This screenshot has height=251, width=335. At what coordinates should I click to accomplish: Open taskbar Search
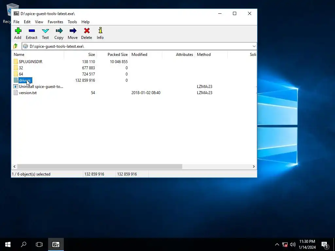pyautogui.click(x=24, y=244)
